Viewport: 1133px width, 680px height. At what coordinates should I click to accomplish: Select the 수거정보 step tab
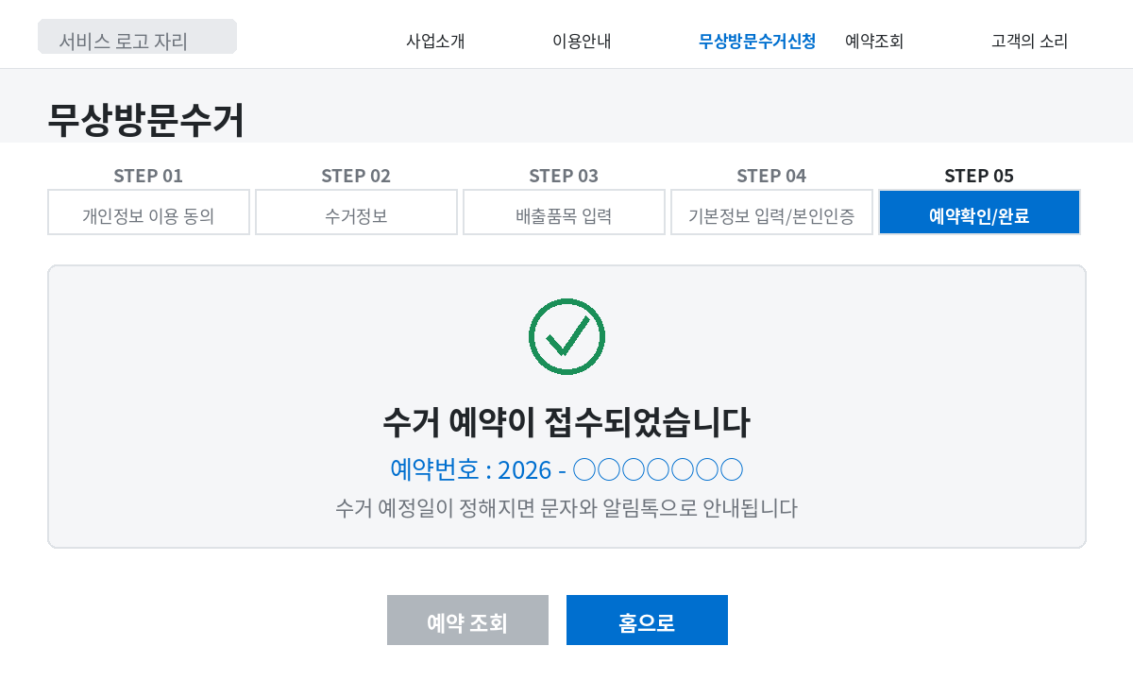356,212
